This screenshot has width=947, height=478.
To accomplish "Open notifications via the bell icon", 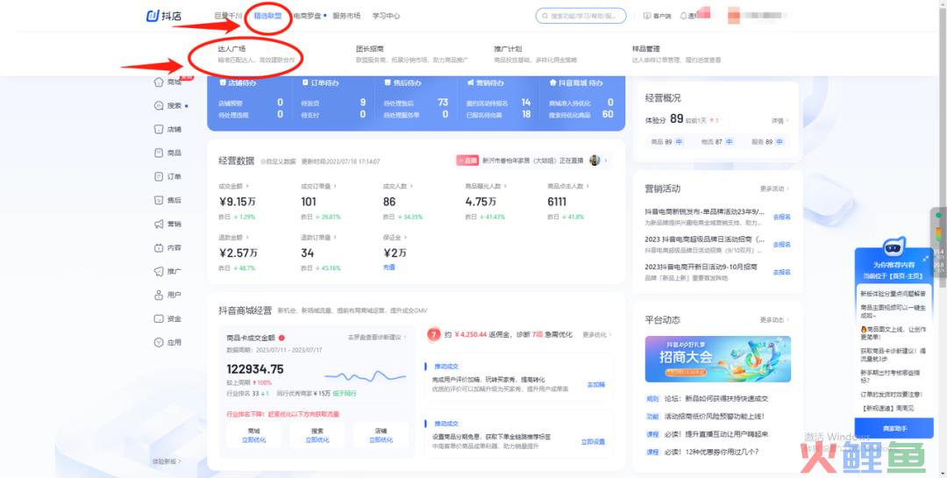I will pyautogui.click(x=684, y=16).
